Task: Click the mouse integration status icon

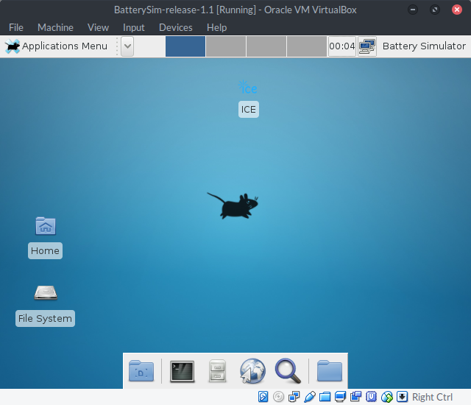Action: (x=387, y=397)
